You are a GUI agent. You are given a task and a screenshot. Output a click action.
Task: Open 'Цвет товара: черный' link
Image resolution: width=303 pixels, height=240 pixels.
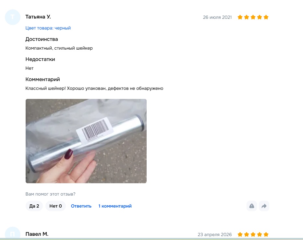tap(48, 28)
